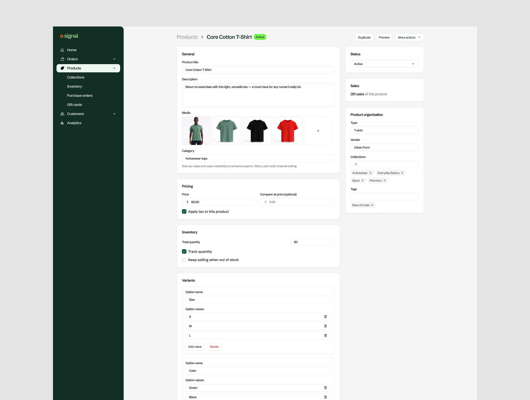Click the plus icon to add media
This screenshot has width=530, height=400.
318,131
